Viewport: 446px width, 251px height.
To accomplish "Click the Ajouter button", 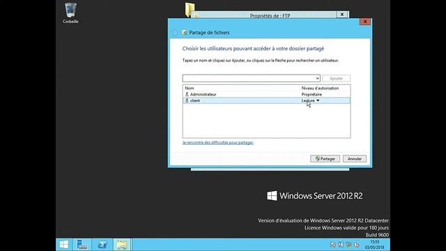I will [x=336, y=78].
